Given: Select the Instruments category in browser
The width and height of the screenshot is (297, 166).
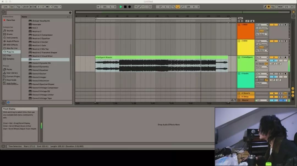Looking at the screenshot, I should (x=12, y=38).
